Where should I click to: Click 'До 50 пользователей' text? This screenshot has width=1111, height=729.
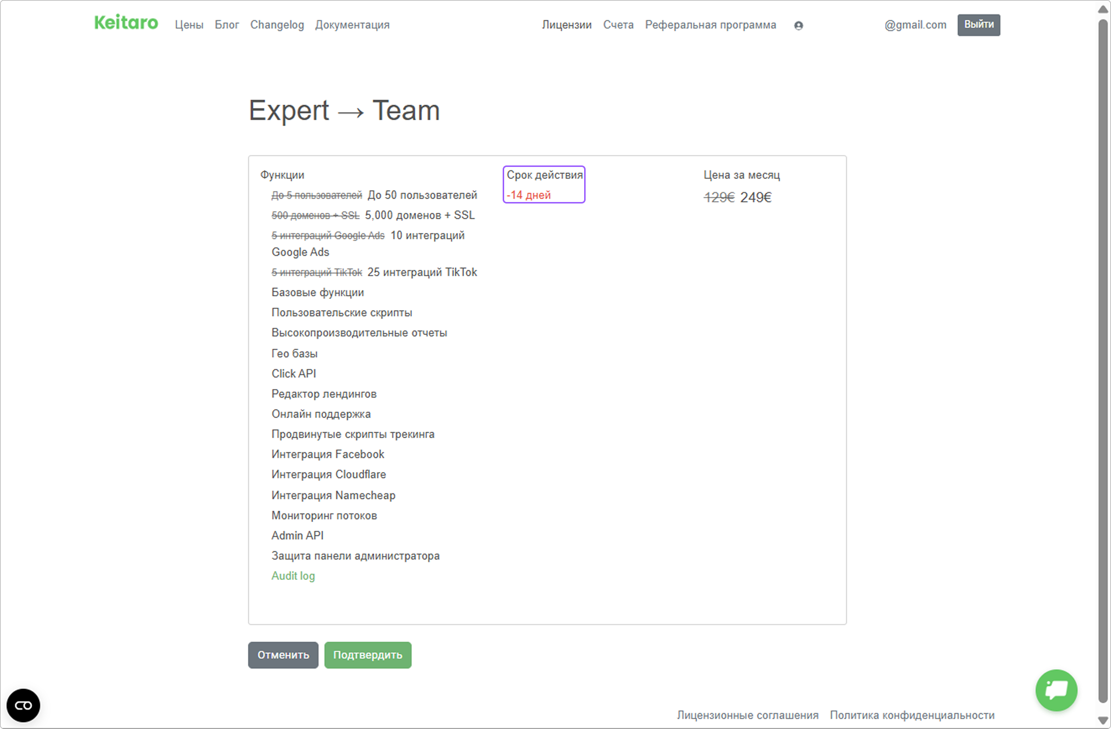click(x=422, y=195)
